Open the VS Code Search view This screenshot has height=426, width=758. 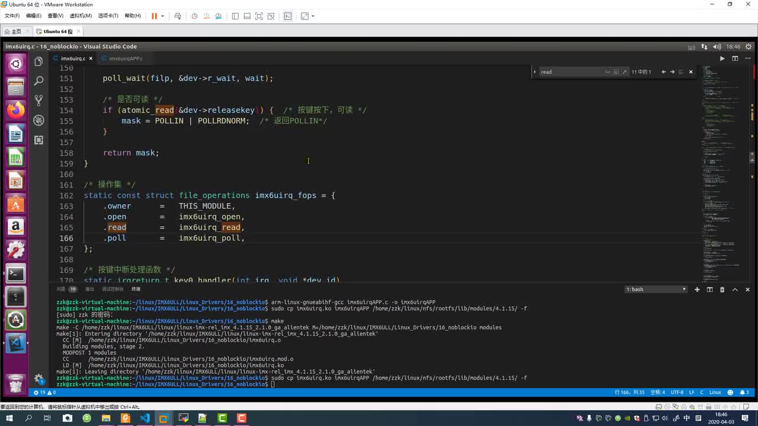pyautogui.click(x=39, y=80)
